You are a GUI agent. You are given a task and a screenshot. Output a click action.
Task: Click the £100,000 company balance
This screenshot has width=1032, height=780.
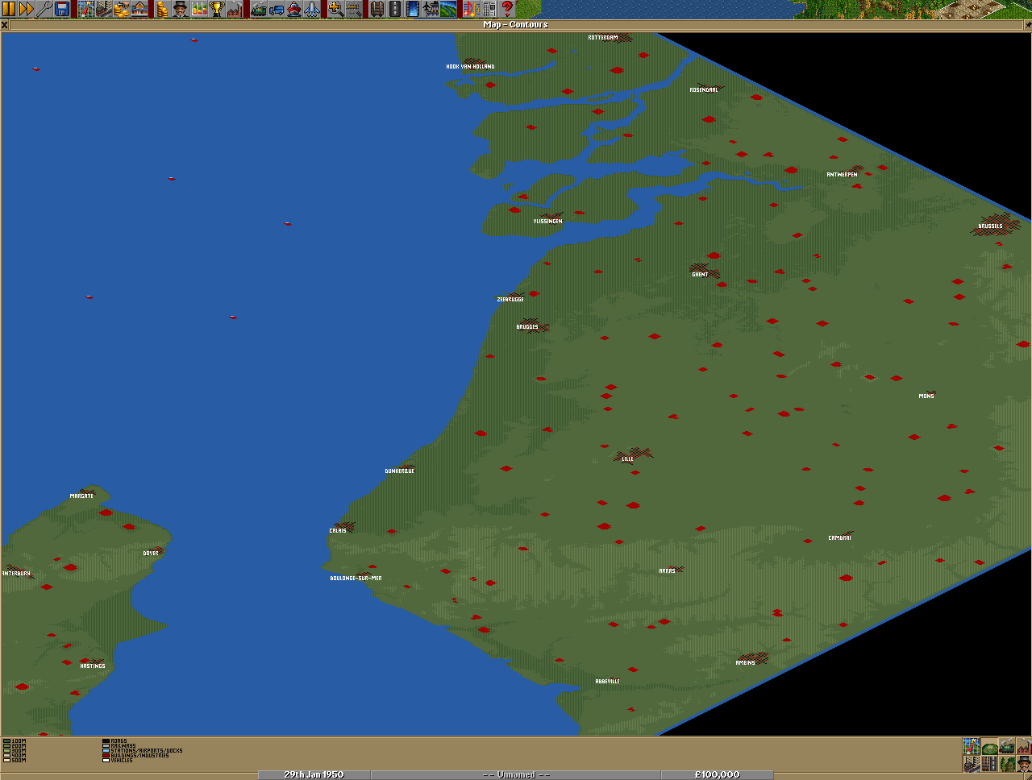click(718, 774)
